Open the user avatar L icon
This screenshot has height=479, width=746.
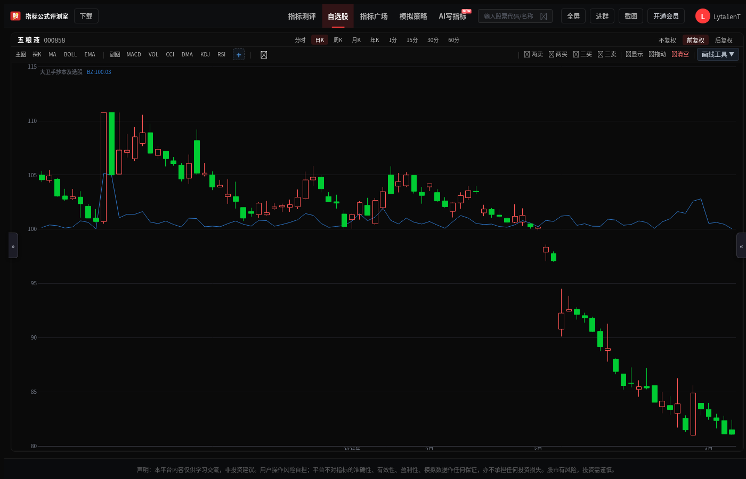tap(702, 16)
